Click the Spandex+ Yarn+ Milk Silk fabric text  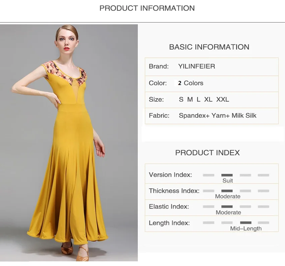[x=218, y=115]
